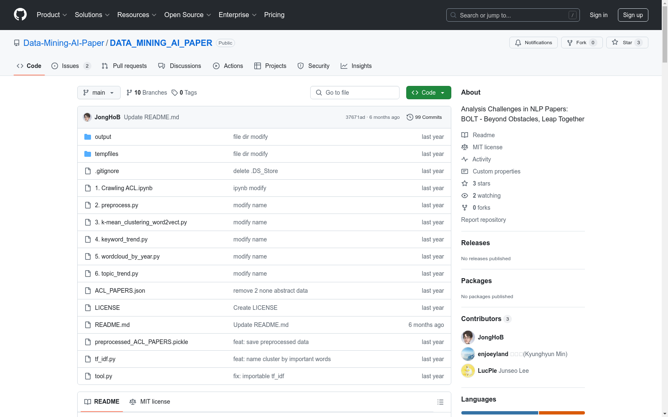Open the Actions tab
The width and height of the screenshot is (668, 417).
tap(228, 66)
